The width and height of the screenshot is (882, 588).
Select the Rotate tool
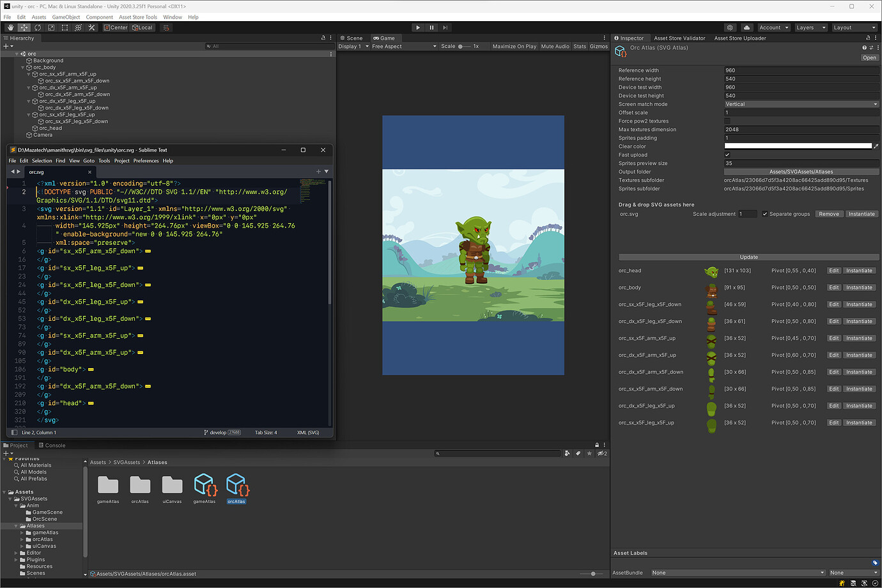37,27
